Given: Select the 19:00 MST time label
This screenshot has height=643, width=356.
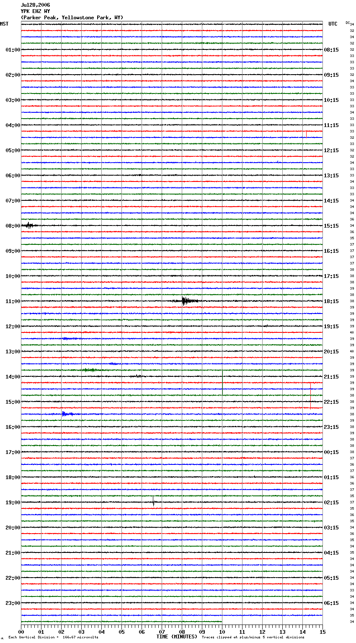Looking at the screenshot, I should click(13, 503).
